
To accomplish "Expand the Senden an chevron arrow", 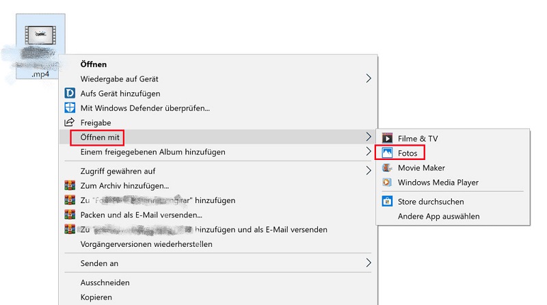I will pyautogui.click(x=369, y=263).
